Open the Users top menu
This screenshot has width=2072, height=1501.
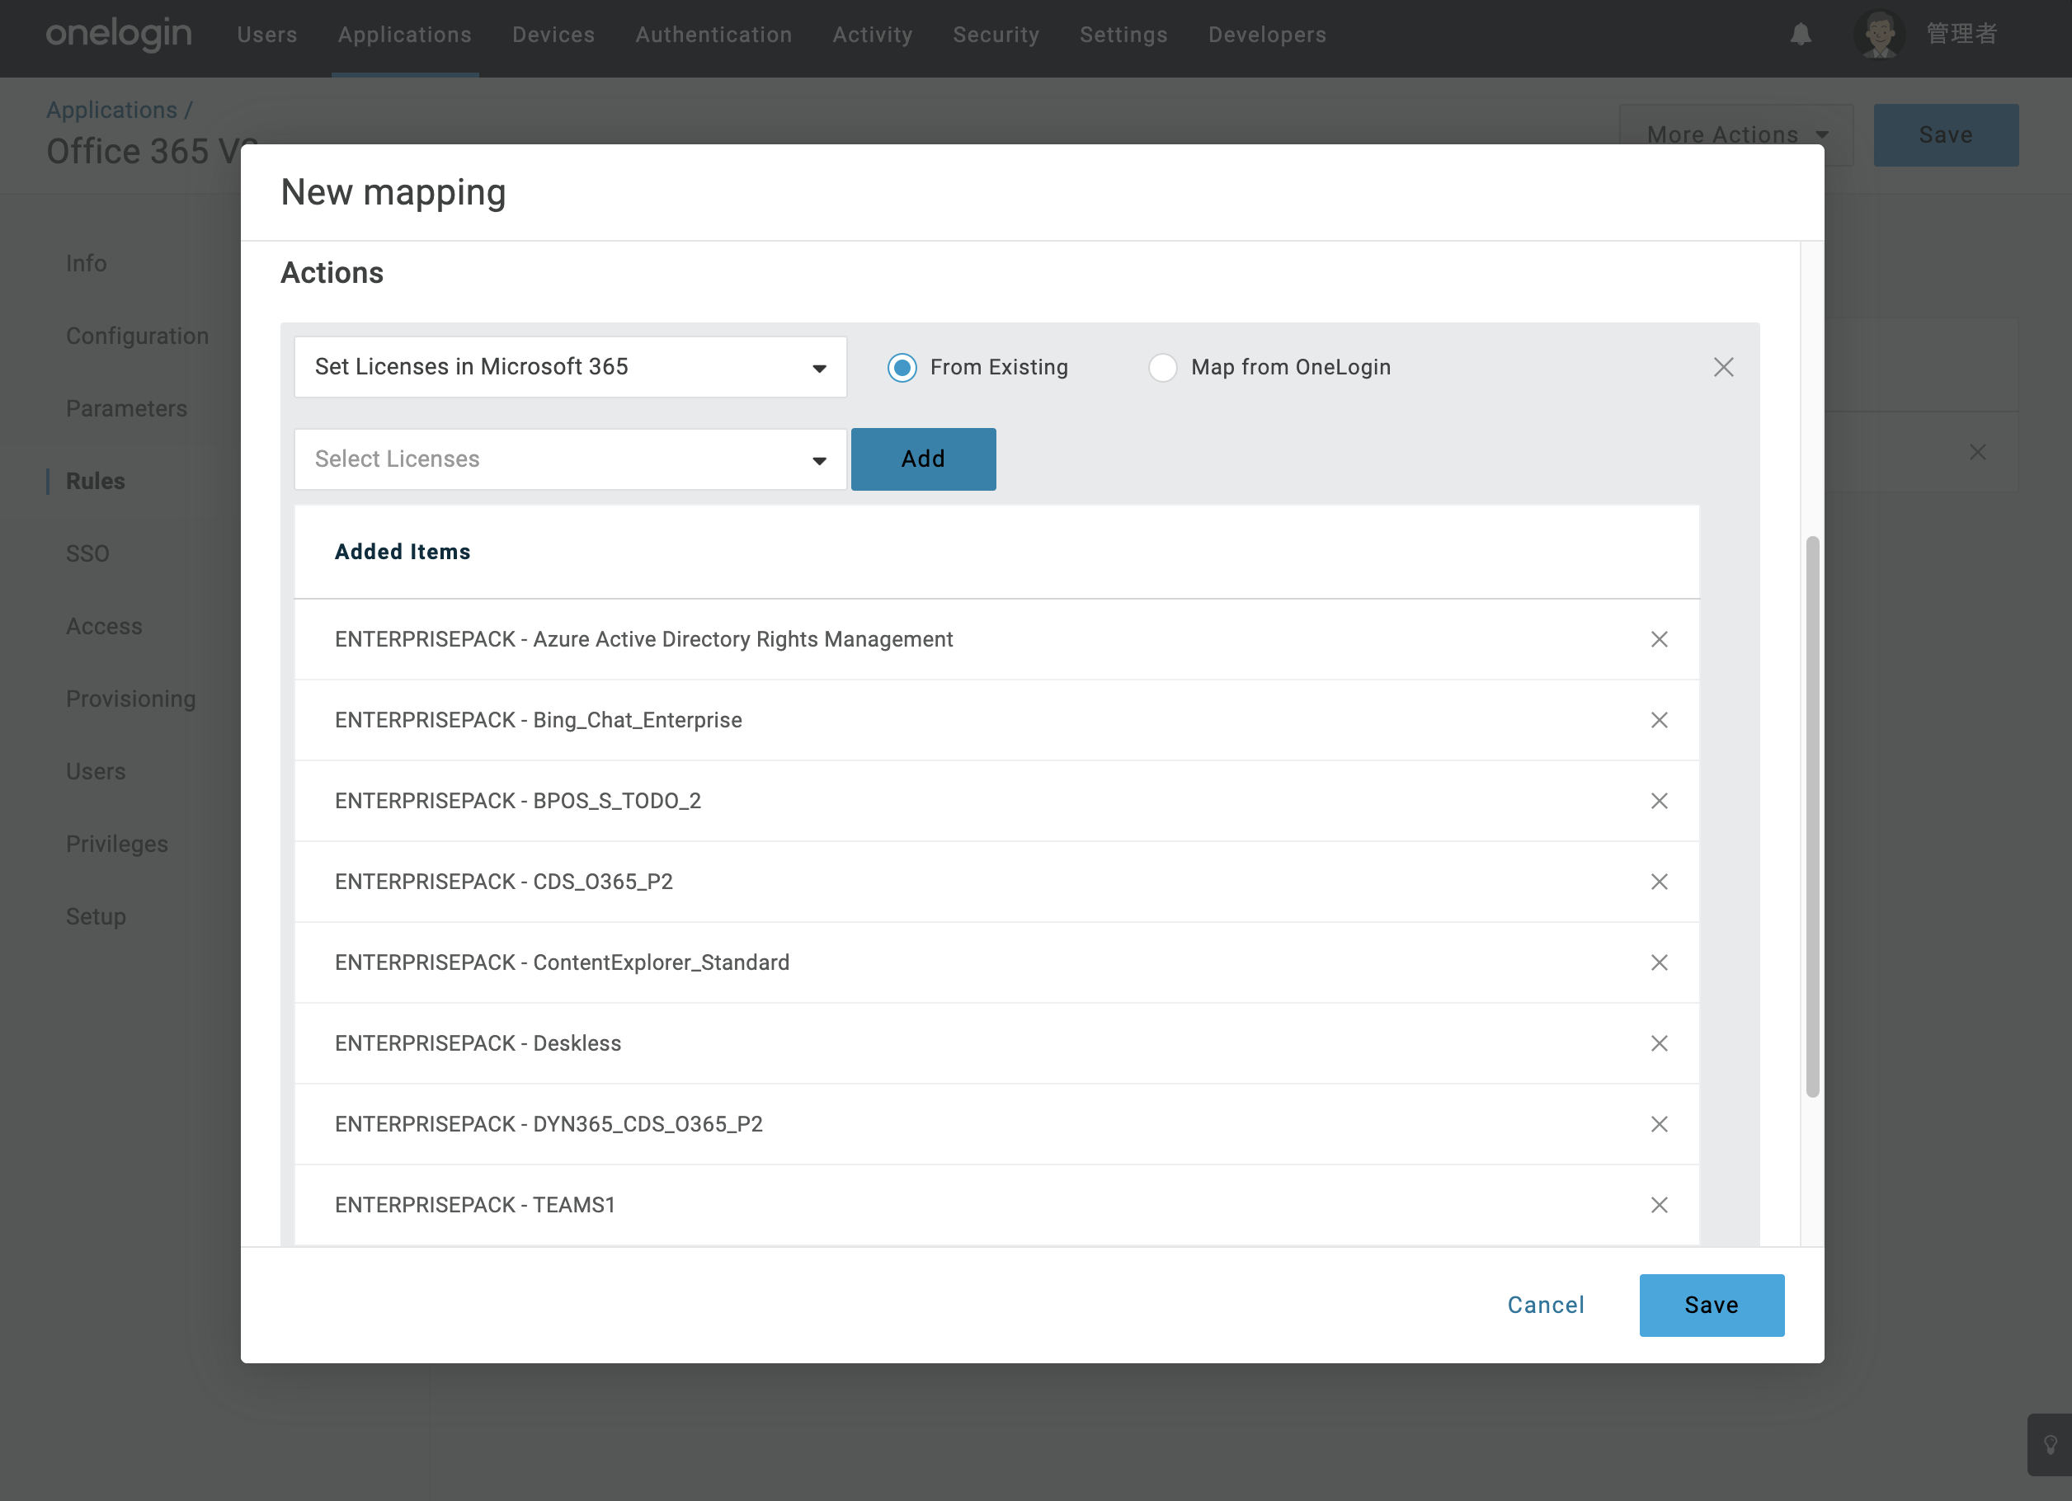(266, 35)
